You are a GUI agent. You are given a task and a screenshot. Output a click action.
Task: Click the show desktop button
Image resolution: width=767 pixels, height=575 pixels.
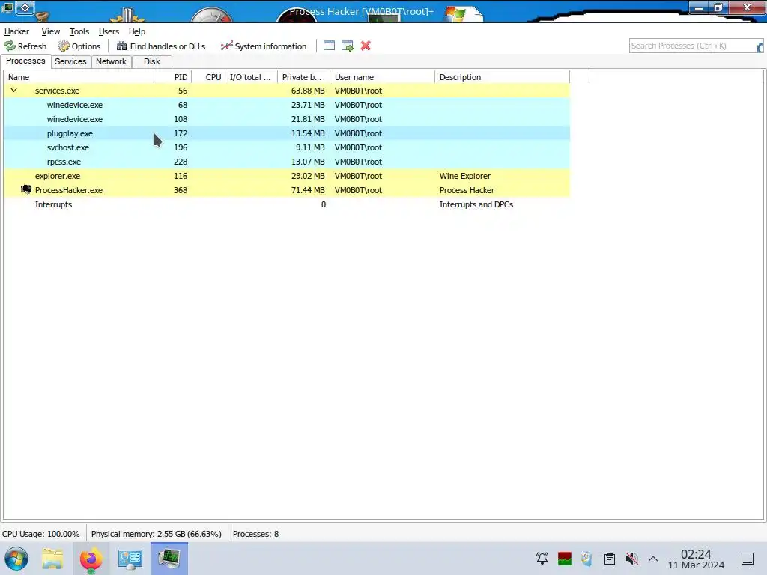(x=748, y=559)
